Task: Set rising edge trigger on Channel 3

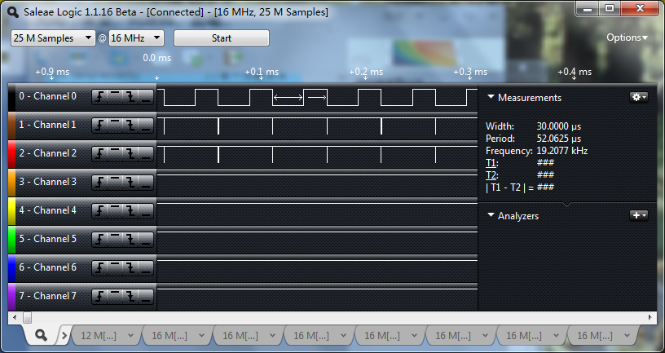Action: point(99,183)
